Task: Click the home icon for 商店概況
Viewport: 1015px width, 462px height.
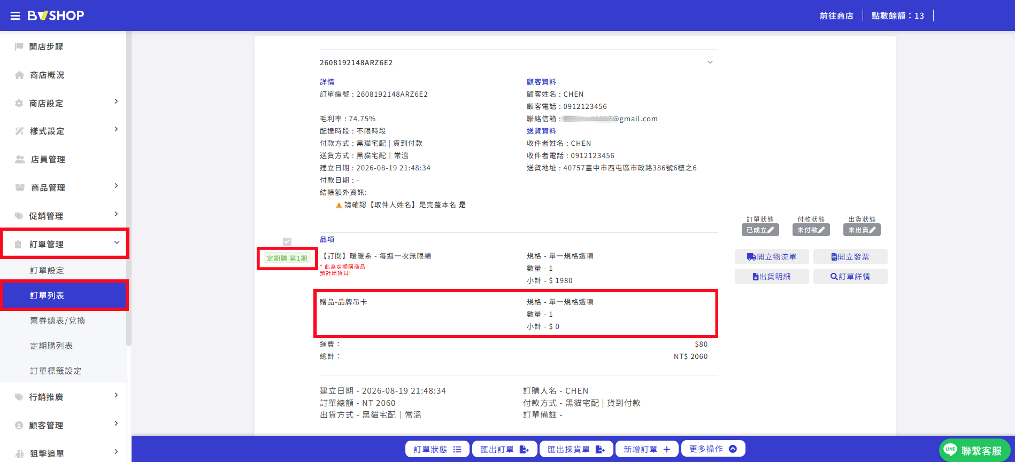Action: point(19,75)
